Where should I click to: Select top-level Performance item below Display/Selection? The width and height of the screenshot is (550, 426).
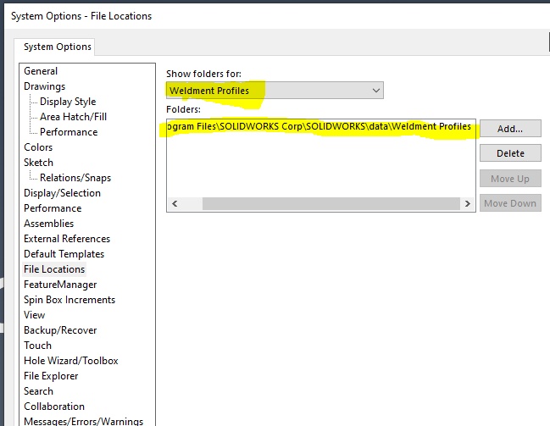pos(53,208)
